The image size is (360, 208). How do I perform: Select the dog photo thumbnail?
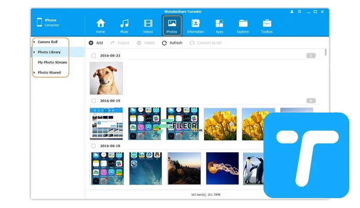pos(106,78)
